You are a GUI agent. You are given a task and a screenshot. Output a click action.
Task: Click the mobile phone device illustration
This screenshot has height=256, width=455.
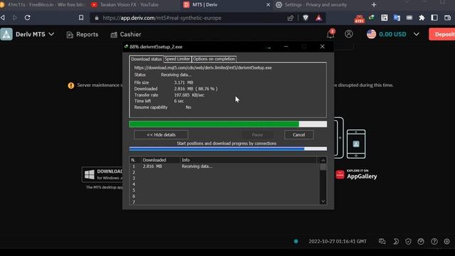coord(356,144)
